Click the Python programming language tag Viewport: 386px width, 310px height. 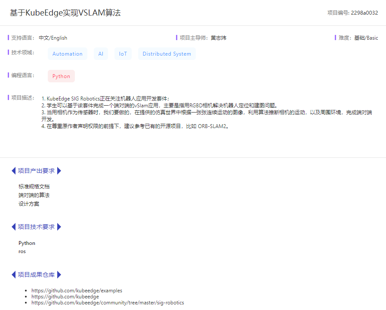point(61,76)
